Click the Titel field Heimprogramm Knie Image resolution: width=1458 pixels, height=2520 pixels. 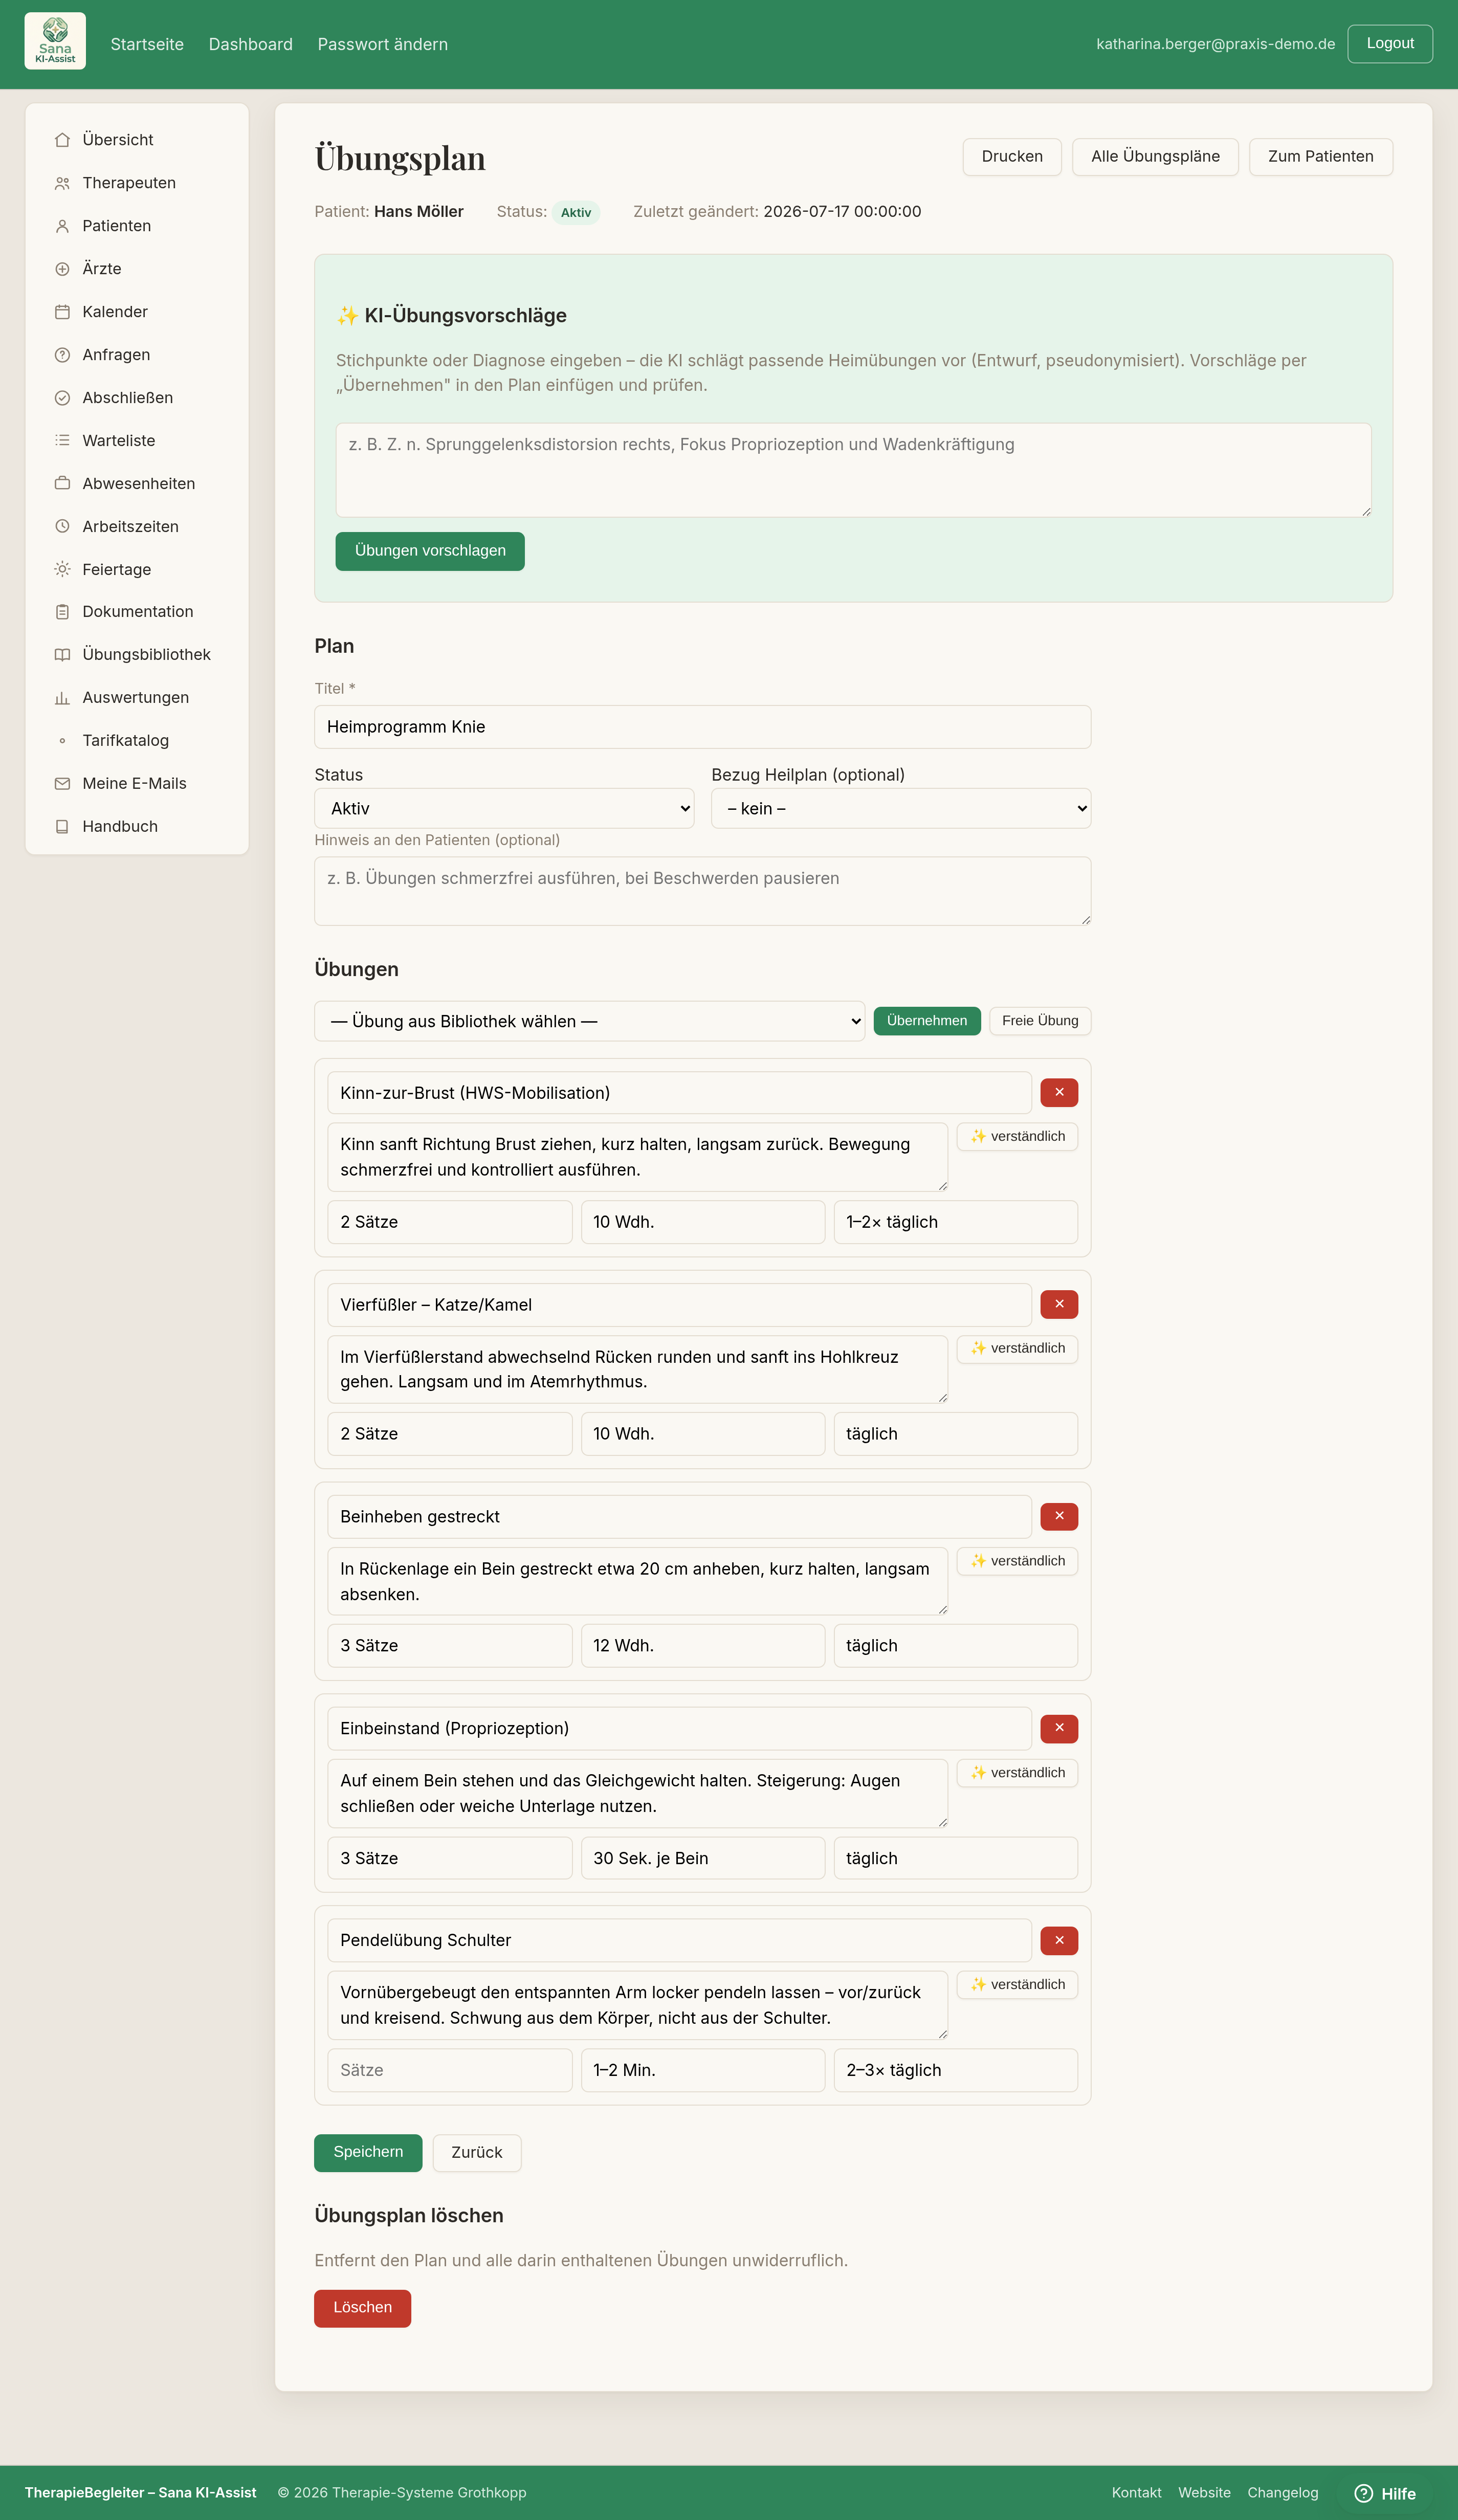(x=702, y=727)
